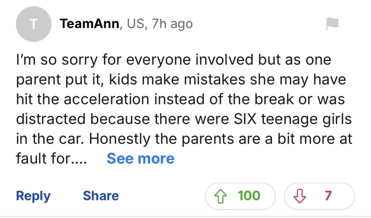Flag TeamAnn's comment as inappropriate
The image size is (371, 218).
(x=332, y=24)
